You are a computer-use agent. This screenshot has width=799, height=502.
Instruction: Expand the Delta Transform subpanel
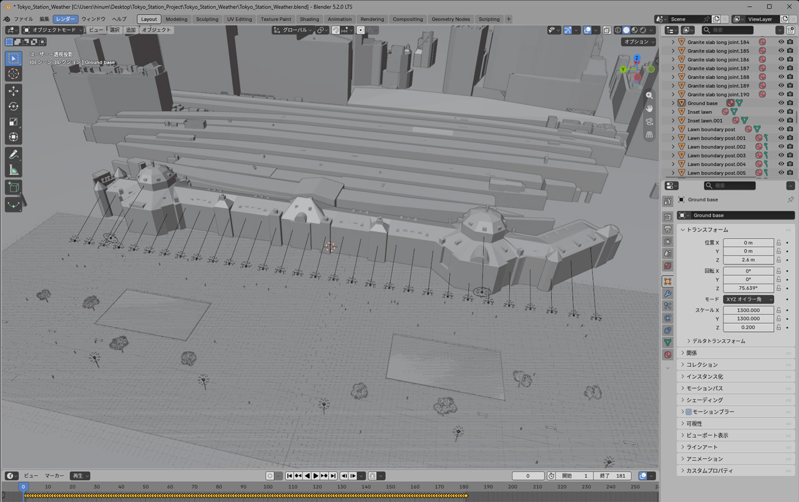click(x=718, y=341)
